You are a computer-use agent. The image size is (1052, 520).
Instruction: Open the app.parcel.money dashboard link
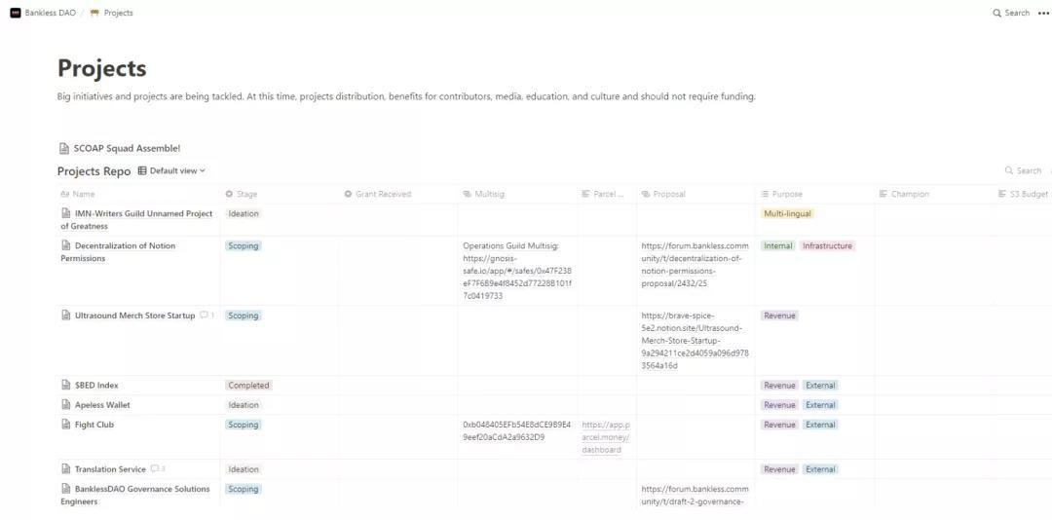pyautogui.click(x=606, y=437)
